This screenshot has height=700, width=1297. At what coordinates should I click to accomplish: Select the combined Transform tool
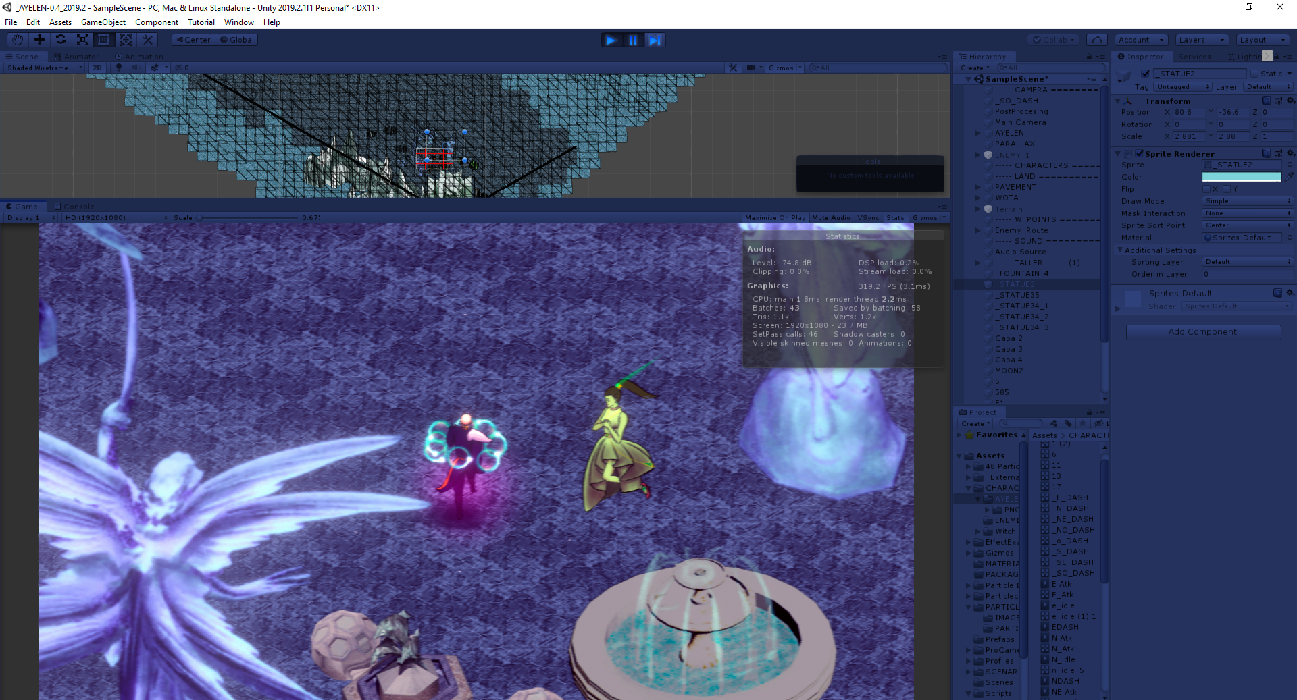tap(126, 40)
